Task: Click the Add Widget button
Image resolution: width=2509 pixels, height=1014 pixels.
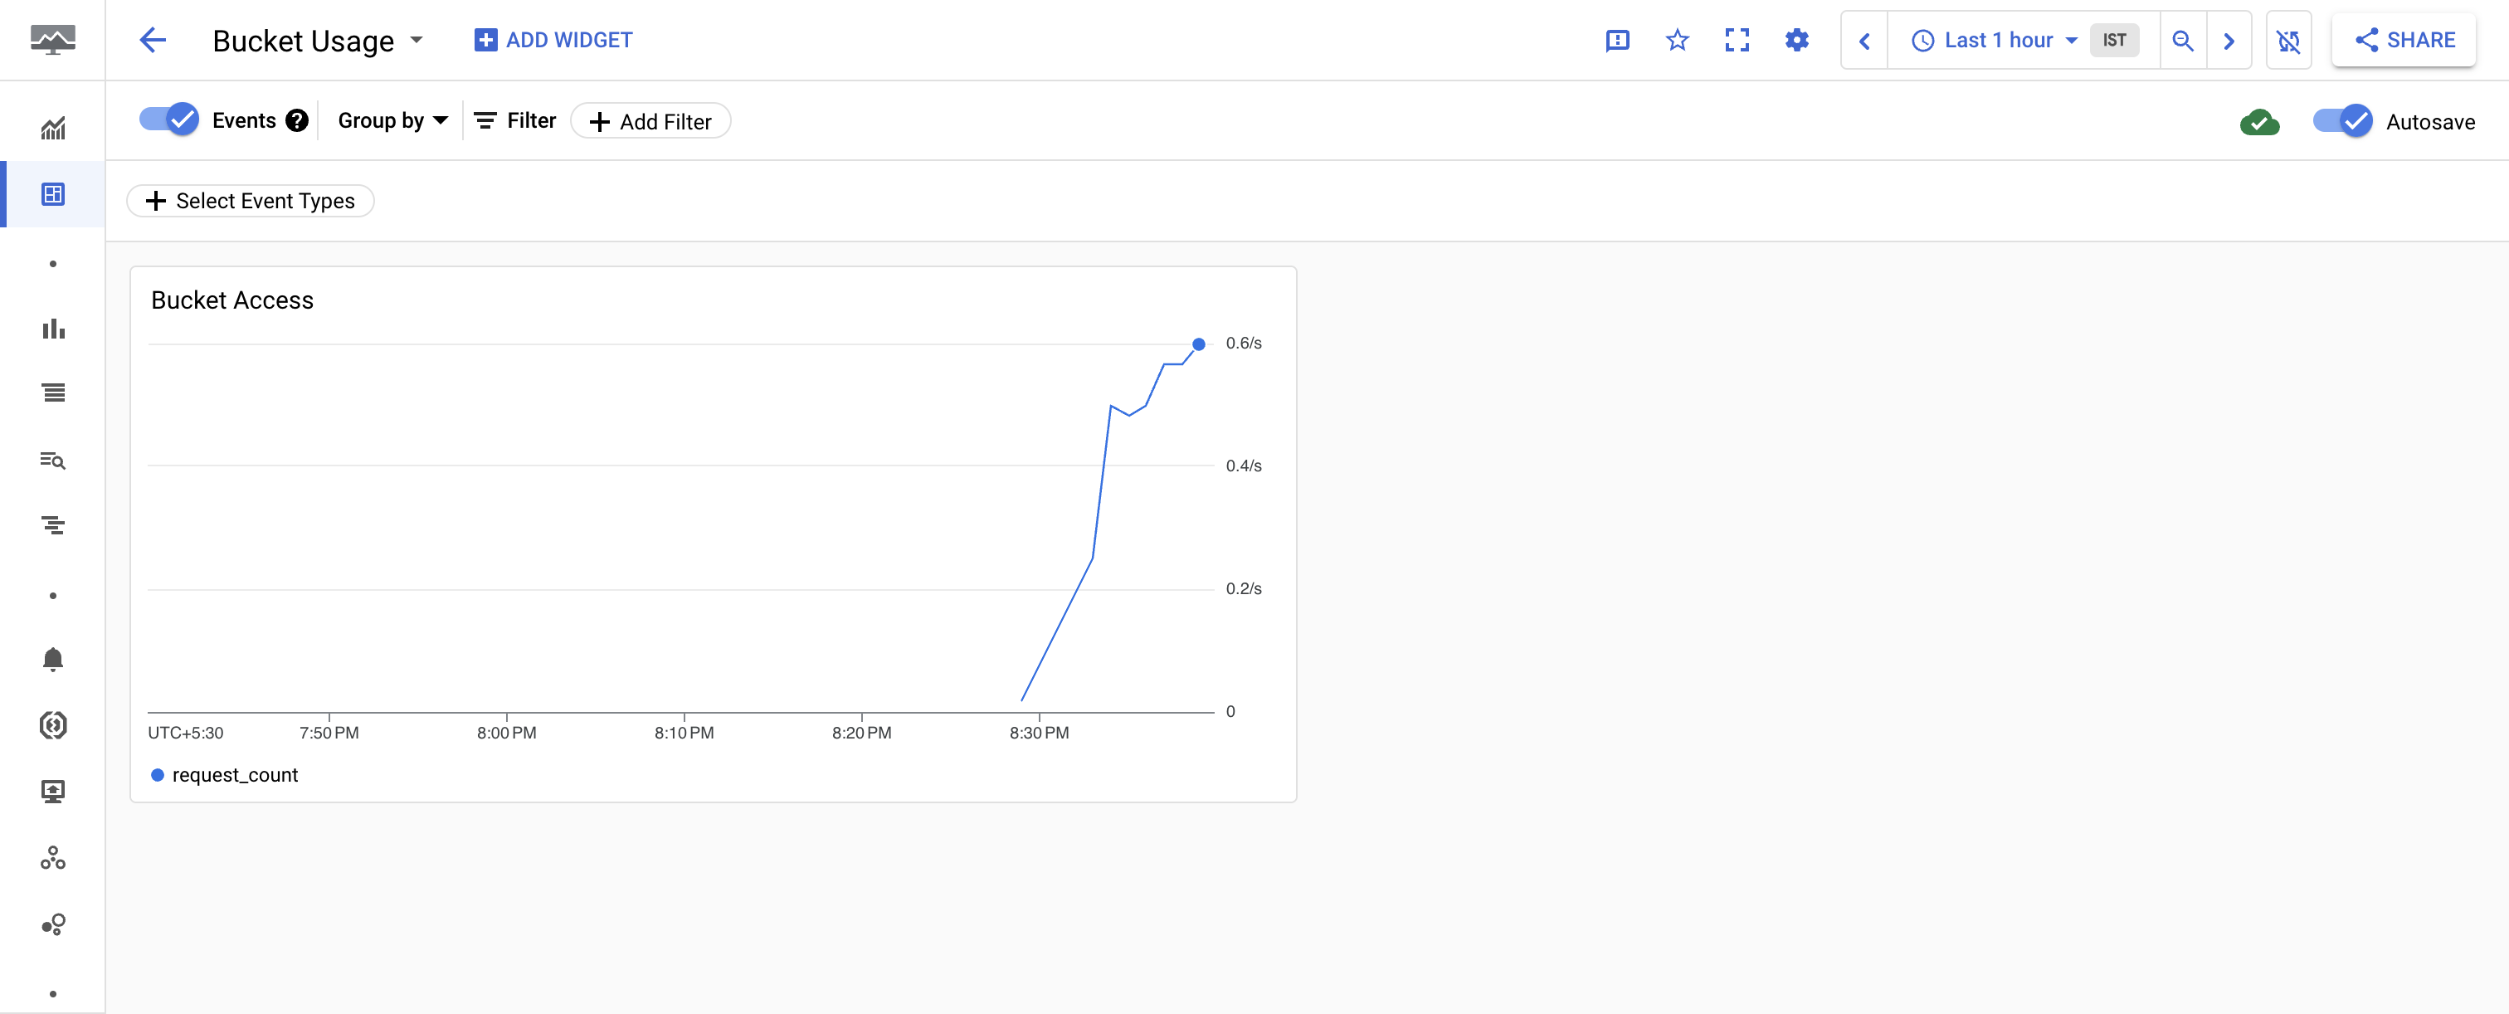Action: [x=553, y=38]
